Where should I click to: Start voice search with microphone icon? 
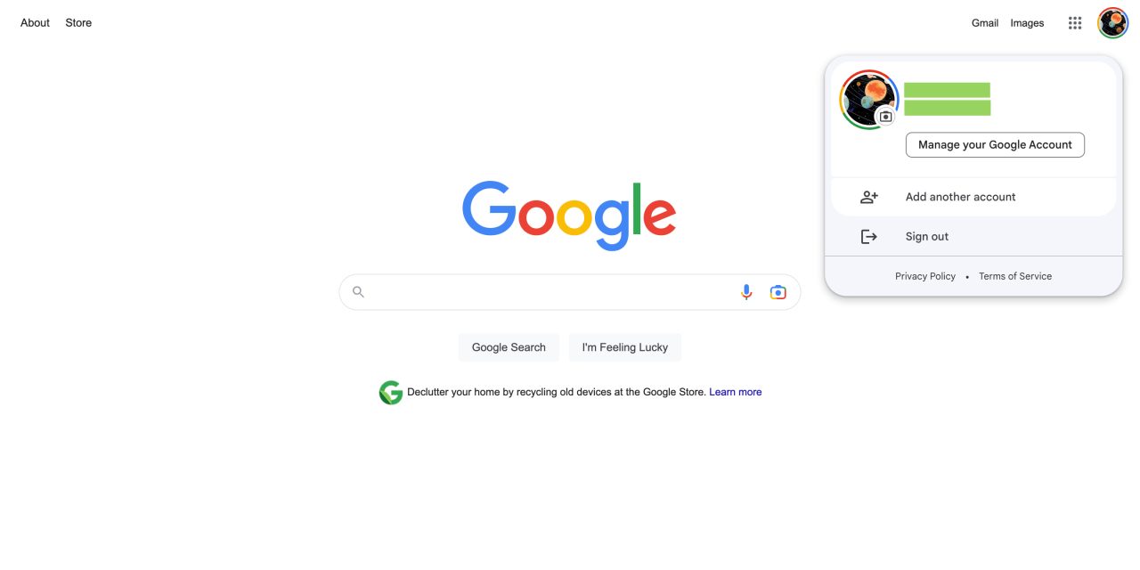tap(746, 292)
